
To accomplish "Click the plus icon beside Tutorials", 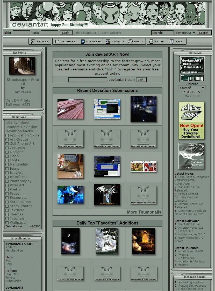I will click(x=7, y=219).
